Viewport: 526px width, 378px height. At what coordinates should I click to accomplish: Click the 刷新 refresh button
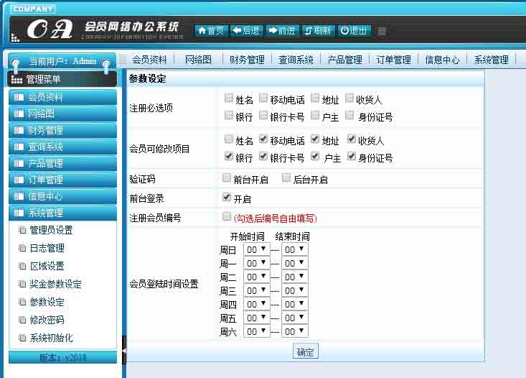pos(318,31)
